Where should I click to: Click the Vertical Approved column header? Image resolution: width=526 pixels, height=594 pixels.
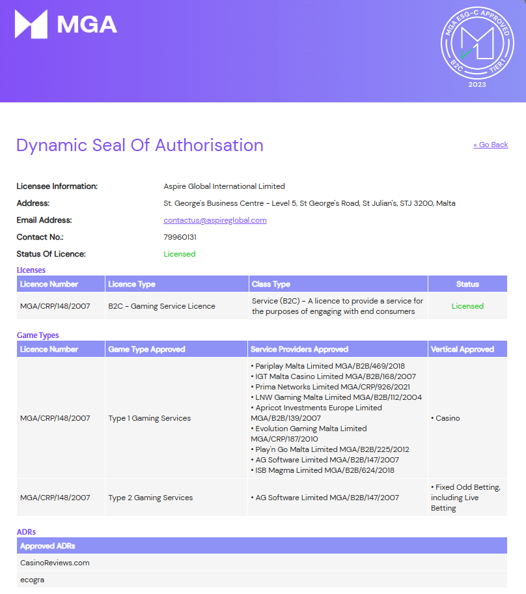click(x=467, y=349)
